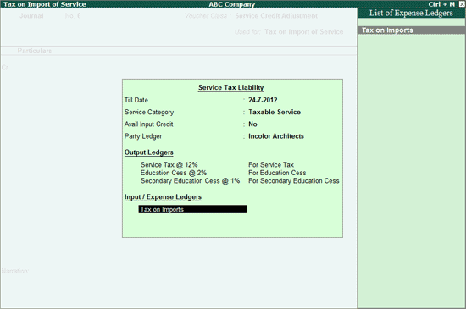Click the Service Tax @ 12% output ledger
This screenshot has height=309, width=466.
click(169, 165)
